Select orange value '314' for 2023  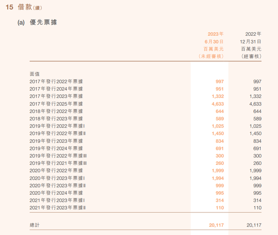[x=219, y=201]
